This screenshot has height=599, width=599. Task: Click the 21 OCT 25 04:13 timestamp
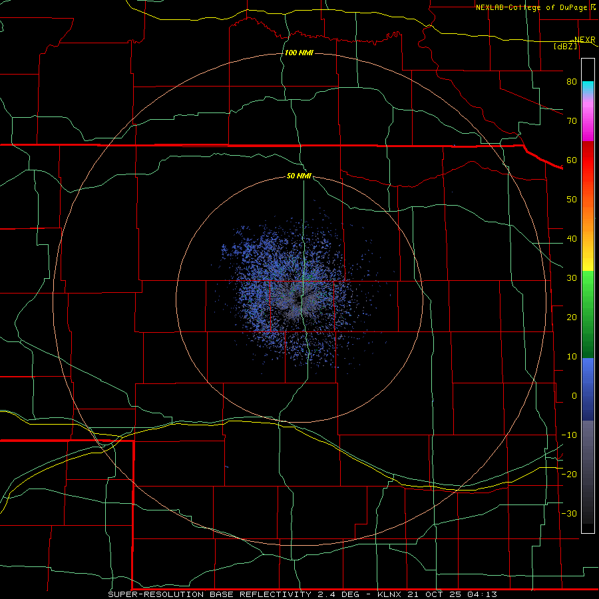click(452, 594)
